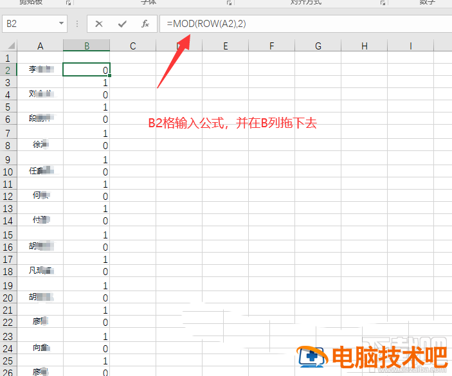Select cell A8 with name starting 徐
Viewport: 452px width, 376px height.
coord(40,145)
